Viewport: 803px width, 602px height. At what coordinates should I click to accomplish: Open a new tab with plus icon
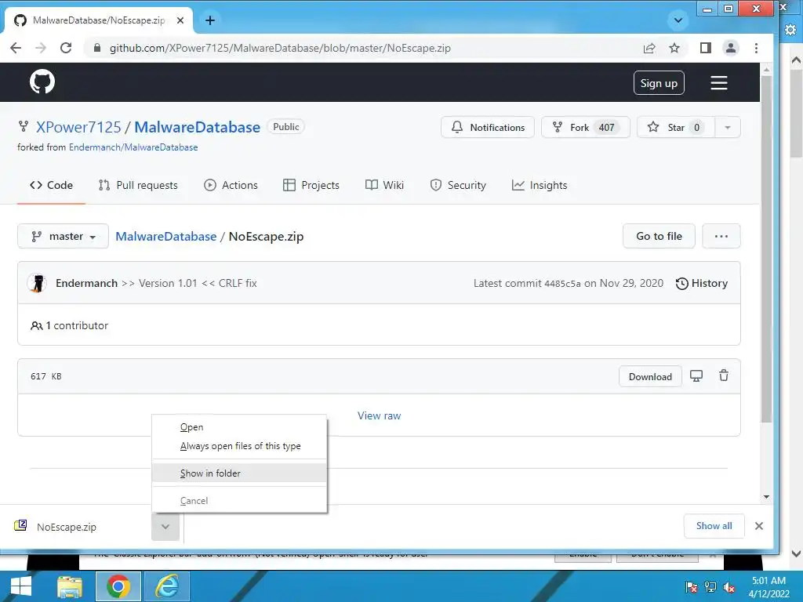pyautogui.click(x=210, y=20)
